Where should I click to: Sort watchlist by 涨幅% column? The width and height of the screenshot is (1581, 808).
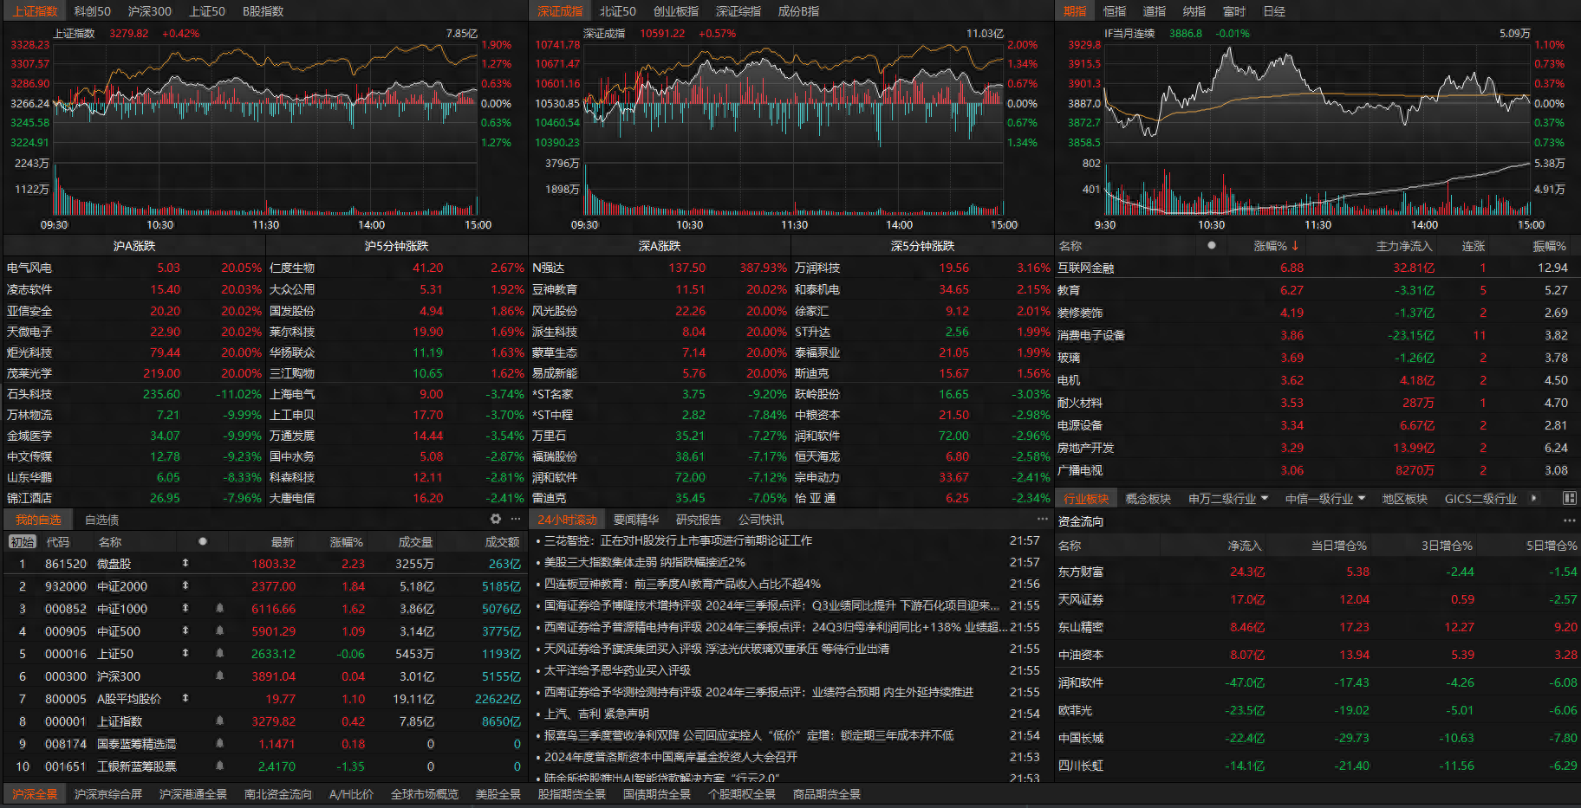click(x=347, y=542)
